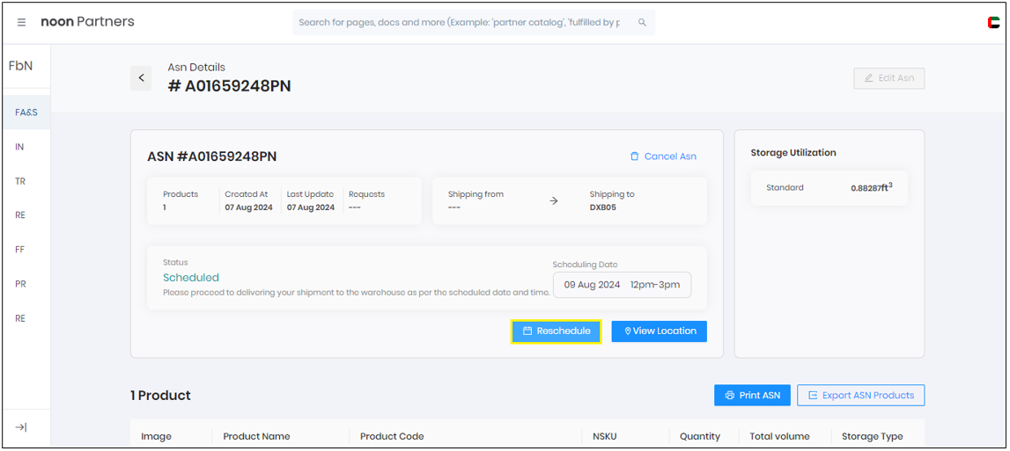Viewport: 1010px width, 451px height.
Task: Click the Cancel Asn link
Action: [x=663, y=156]
